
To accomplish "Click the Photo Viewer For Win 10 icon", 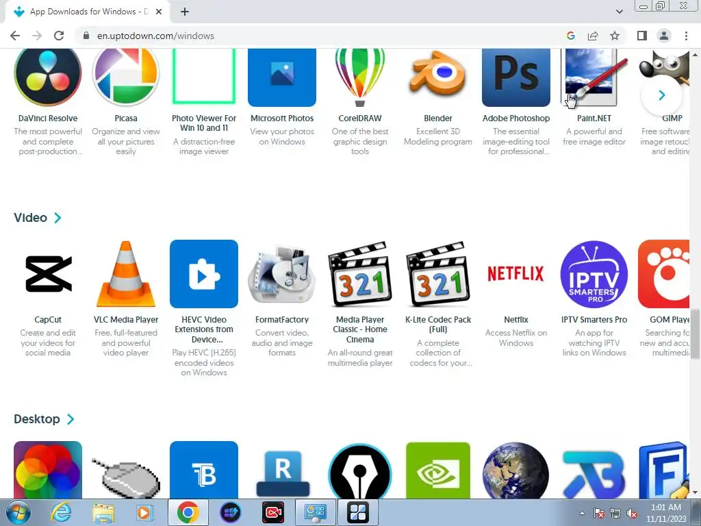I will click(x=204, y=77).
